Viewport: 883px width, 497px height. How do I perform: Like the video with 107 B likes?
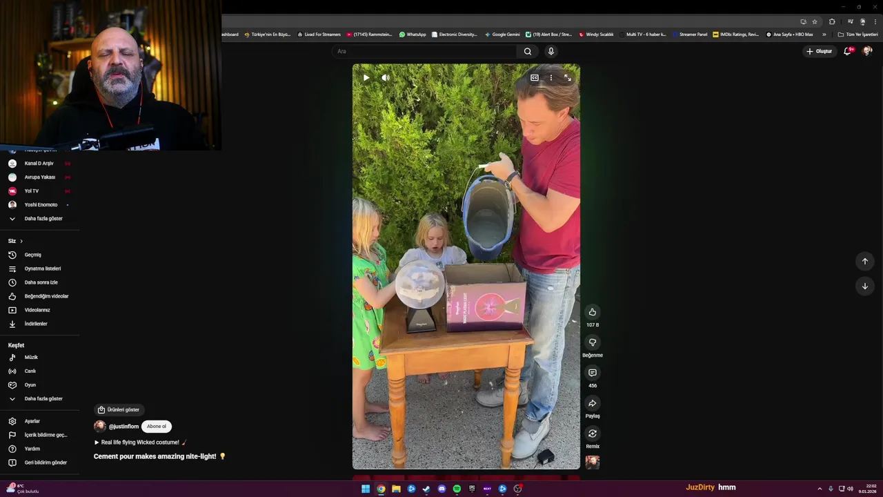(593, 312)
